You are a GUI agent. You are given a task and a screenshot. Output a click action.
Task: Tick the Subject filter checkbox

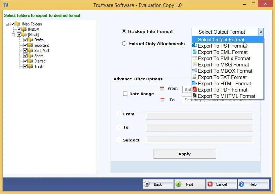tap(119, 140)
